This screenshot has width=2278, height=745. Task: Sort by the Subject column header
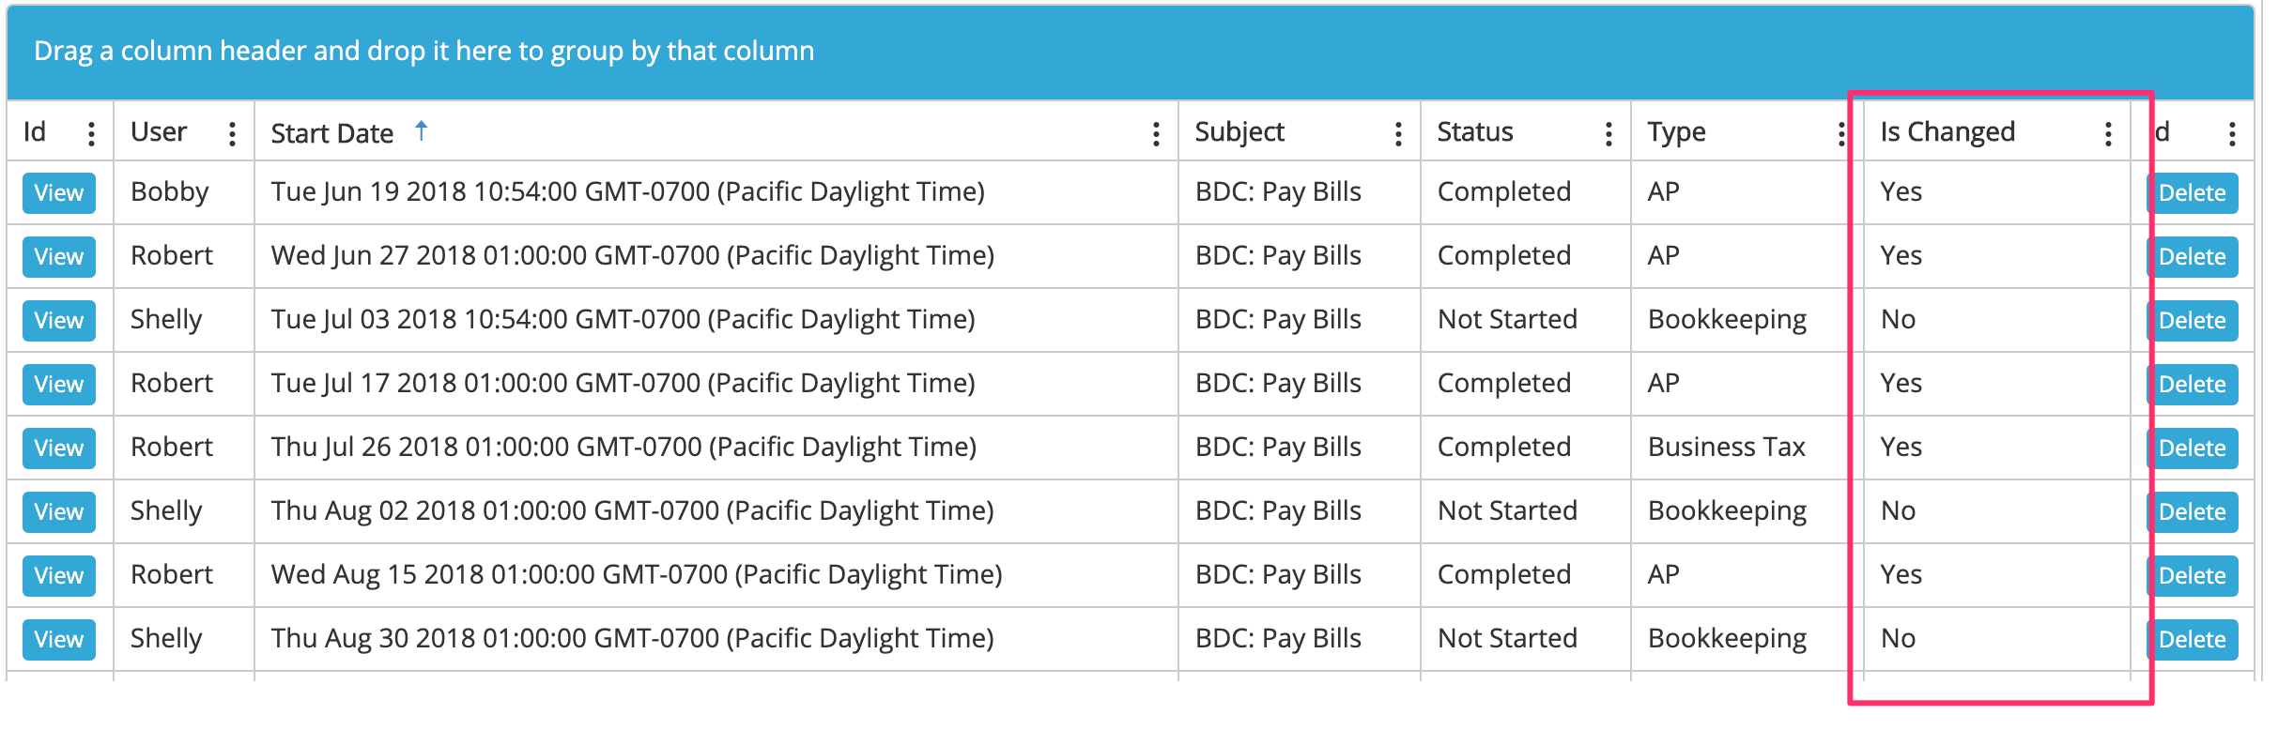tap(1239, 132)
